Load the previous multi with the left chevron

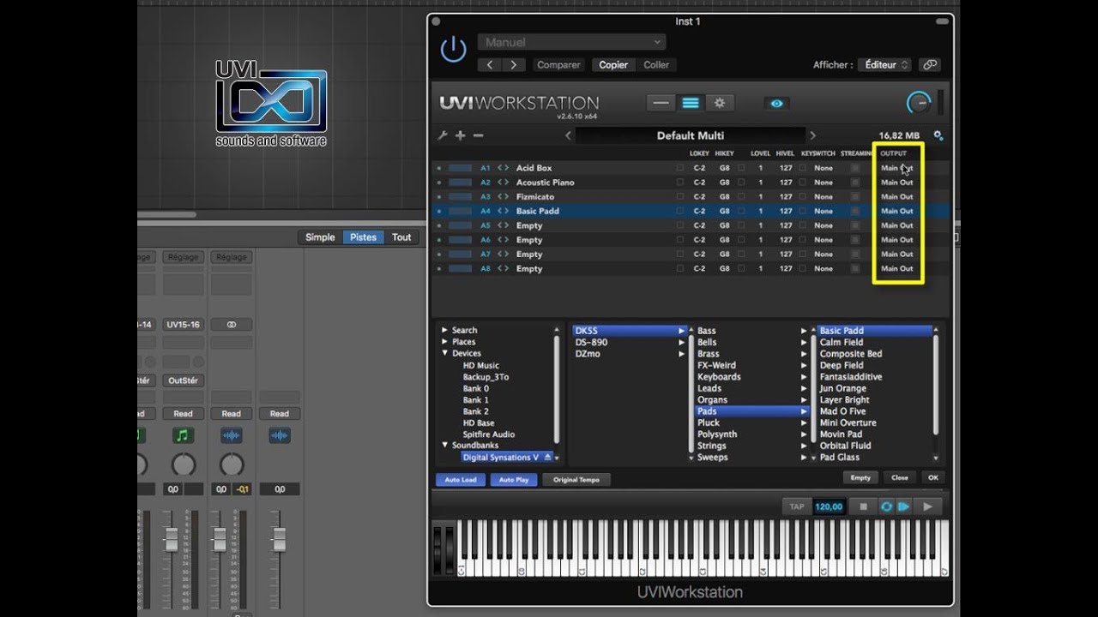pos(568,135)
